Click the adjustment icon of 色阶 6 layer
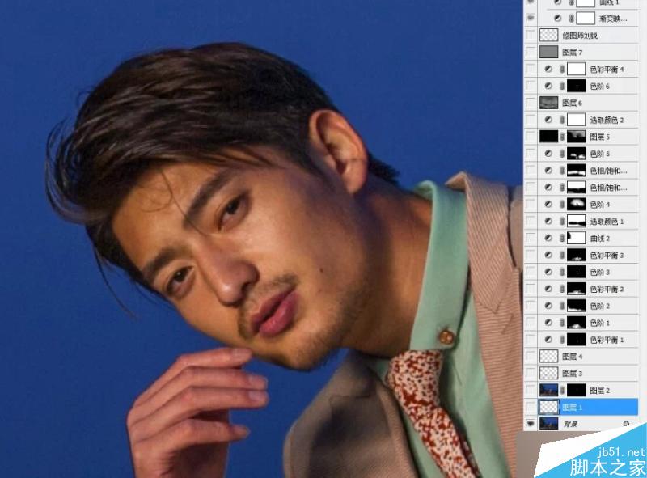This screenshot has height=478, width=647. [x=548, y=86]
